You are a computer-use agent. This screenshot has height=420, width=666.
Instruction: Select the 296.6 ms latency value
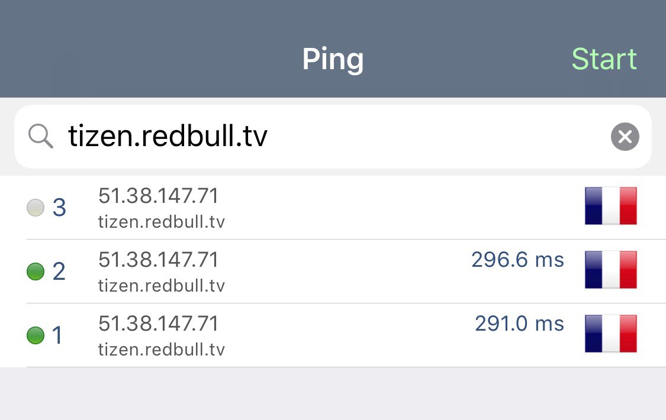tap(518, 260)
